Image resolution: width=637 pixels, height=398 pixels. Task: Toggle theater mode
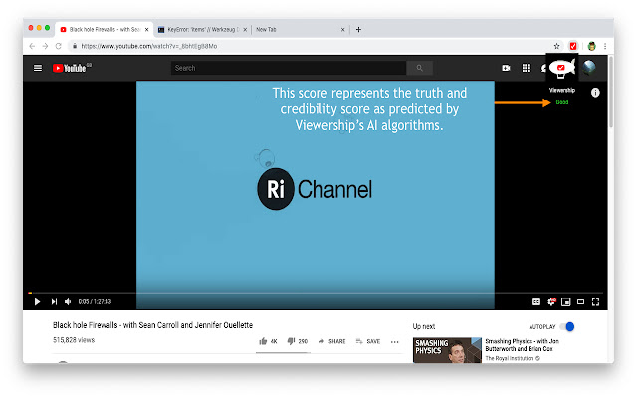(x=580, y=301)
